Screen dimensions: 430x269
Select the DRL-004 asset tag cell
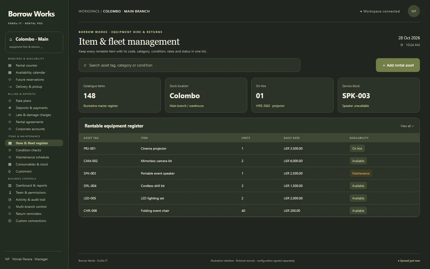click(x=90, y=186)
